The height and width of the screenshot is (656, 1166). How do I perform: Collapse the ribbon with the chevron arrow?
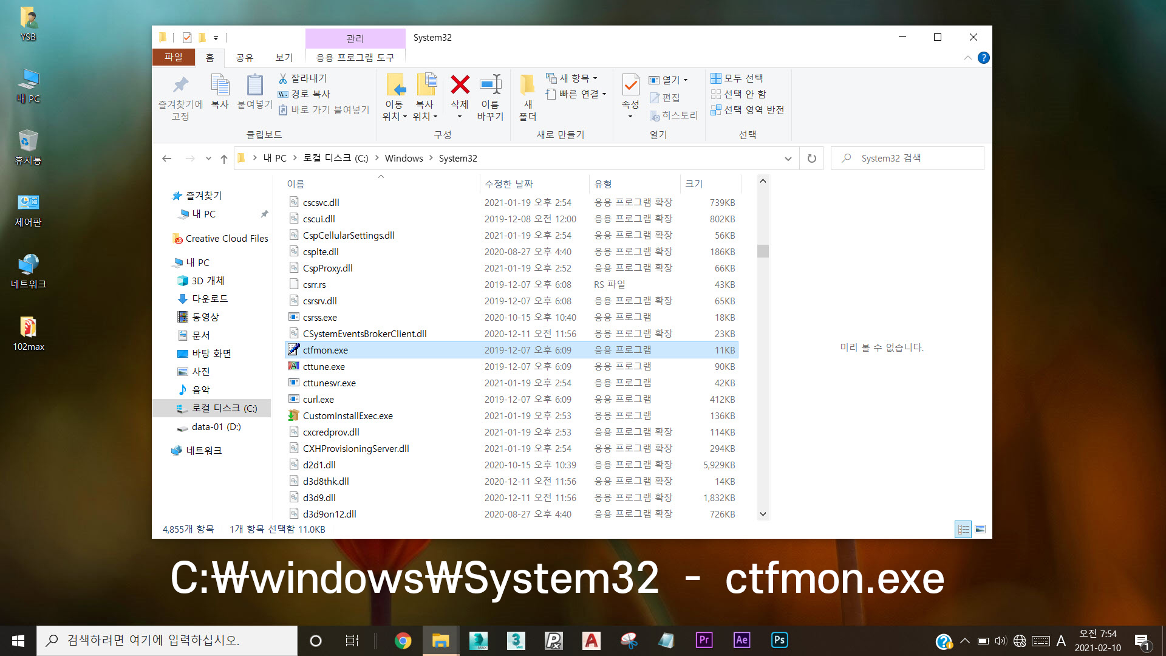click(967, 58)
